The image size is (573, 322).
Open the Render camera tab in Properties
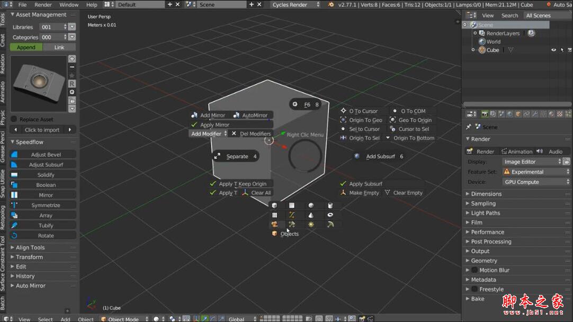(485, 114)
